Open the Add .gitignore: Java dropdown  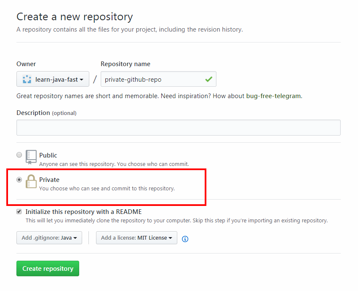[49, 238]
